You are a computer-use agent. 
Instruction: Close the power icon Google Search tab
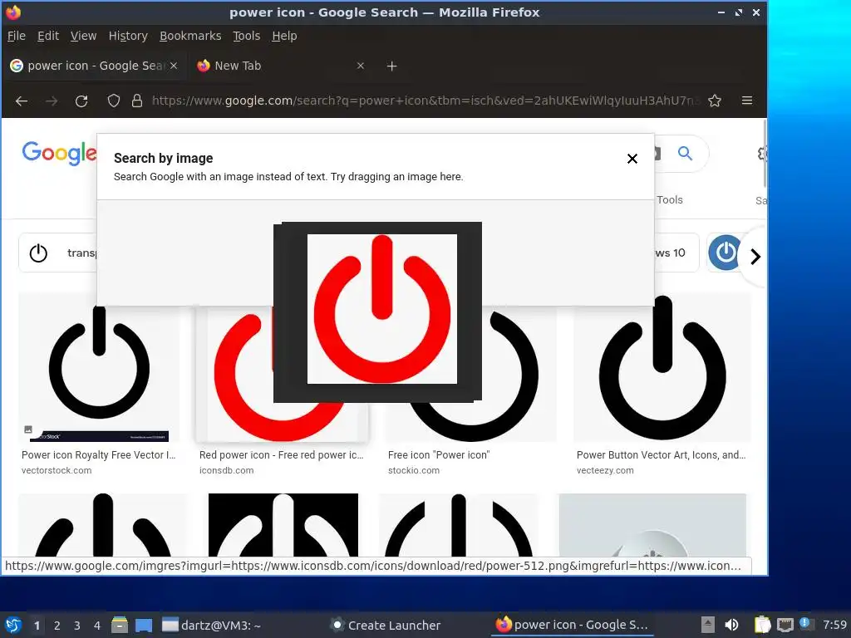coord(174,66)
